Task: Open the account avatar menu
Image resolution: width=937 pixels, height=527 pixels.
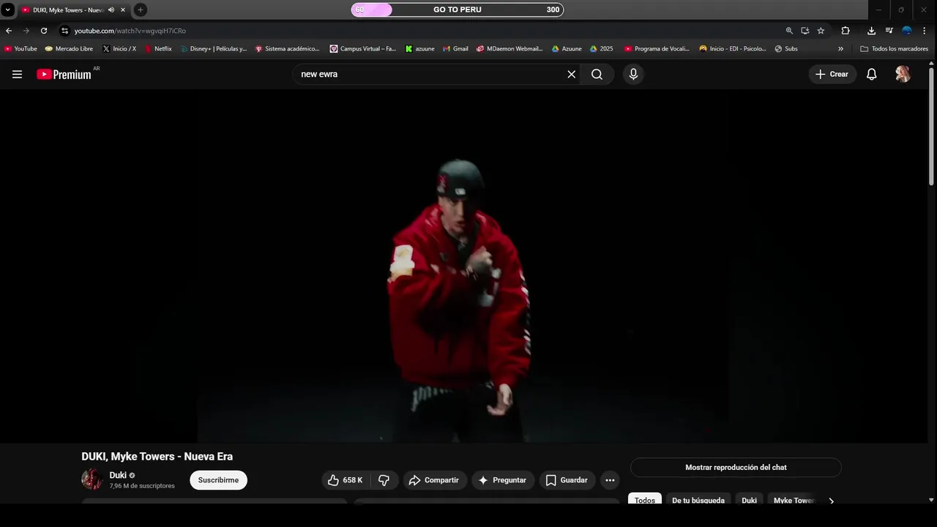Action: pyautogui.click(x=903, y=74)
